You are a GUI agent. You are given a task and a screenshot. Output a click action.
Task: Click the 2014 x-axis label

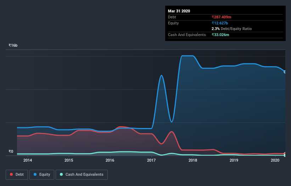pyautogui.click(x=27, y=160)
